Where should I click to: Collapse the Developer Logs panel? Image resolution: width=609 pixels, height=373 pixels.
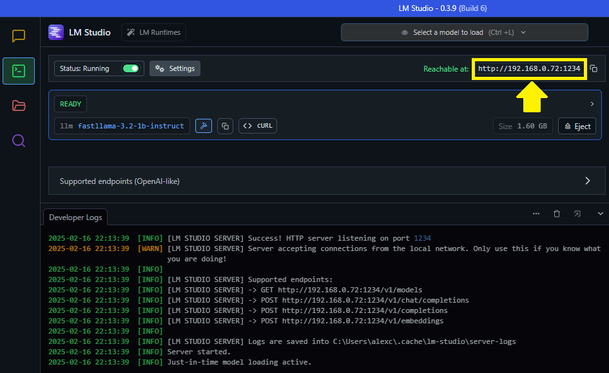(600, 214)
